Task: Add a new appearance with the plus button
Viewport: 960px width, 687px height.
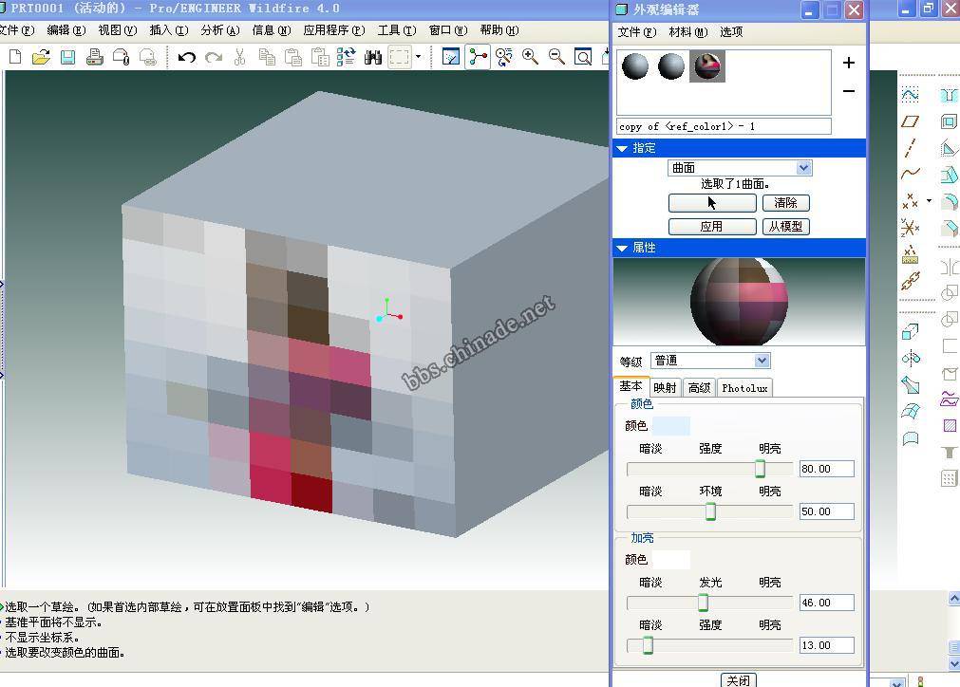Action: point(848,64)
